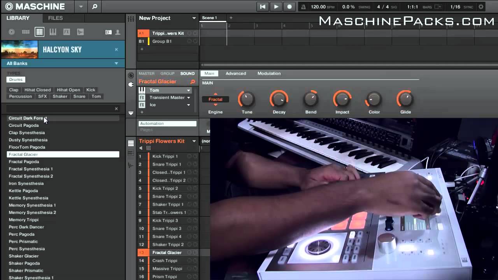The width and height of the screenshot is (498, 280).
Task: Open Trippi Flowers Kit dropdown menu
Action: [194, 141]
